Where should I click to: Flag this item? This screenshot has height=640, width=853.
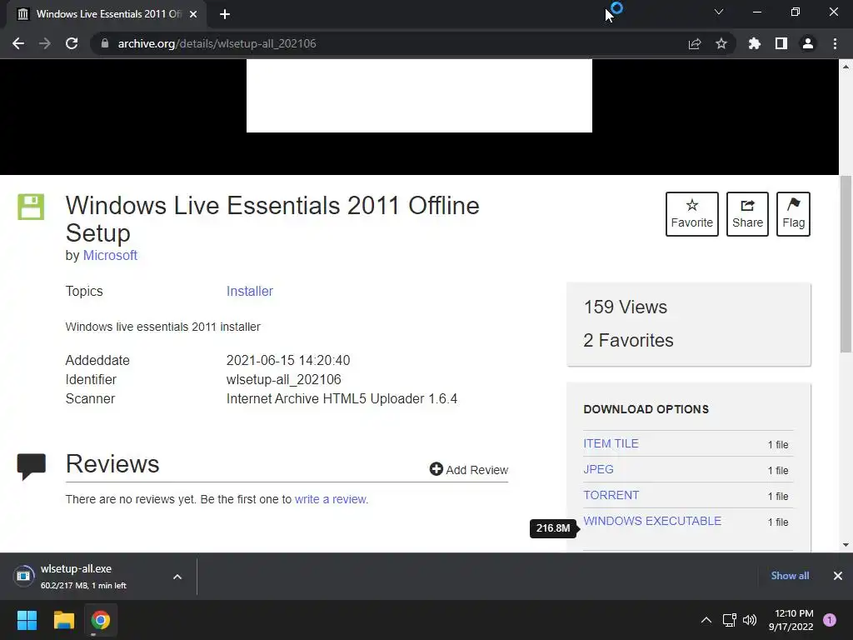(x=793, y=214)
